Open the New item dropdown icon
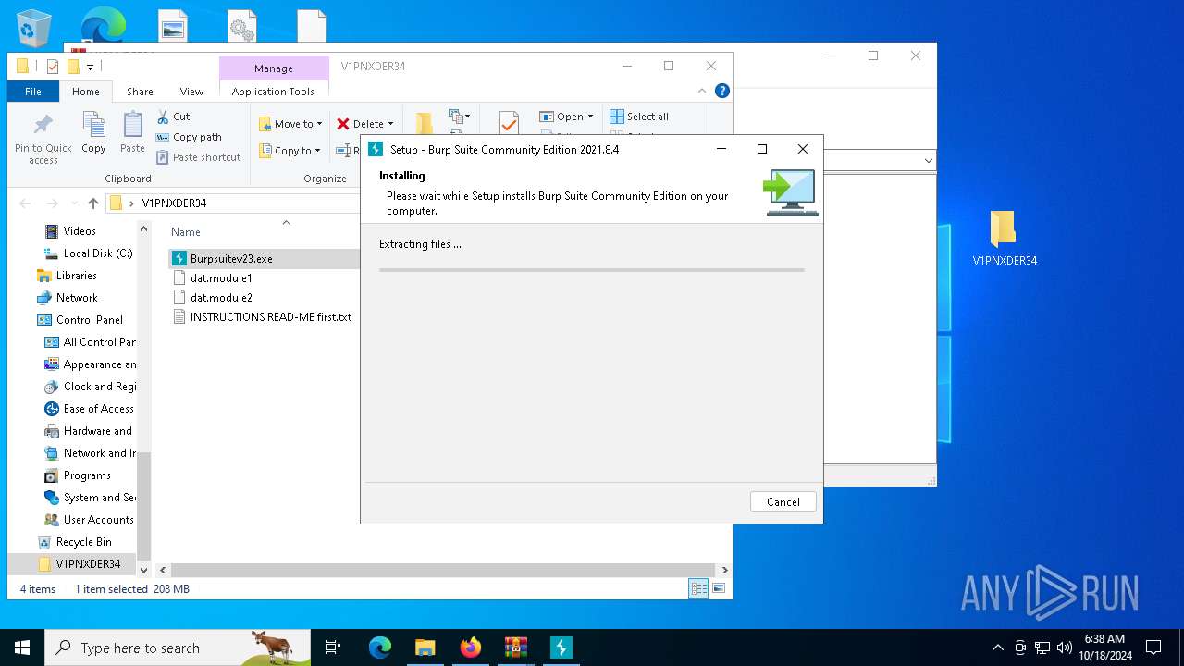1184x666 pixels. pos(460,117)
